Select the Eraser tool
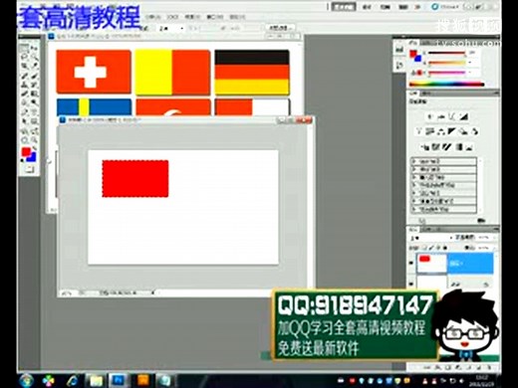This screenshot has height=388, width=518. click(24, 94)
